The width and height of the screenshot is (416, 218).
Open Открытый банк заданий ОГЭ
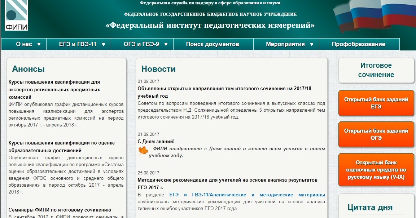(x=376, y=134)
